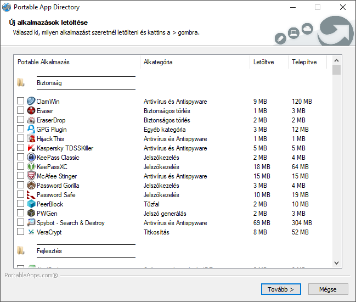
Task: Click the HijackThis app icon
Action: (31, 138)
